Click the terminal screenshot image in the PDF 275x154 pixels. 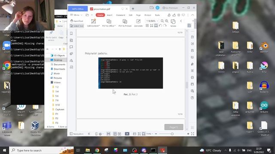(131, 73)
